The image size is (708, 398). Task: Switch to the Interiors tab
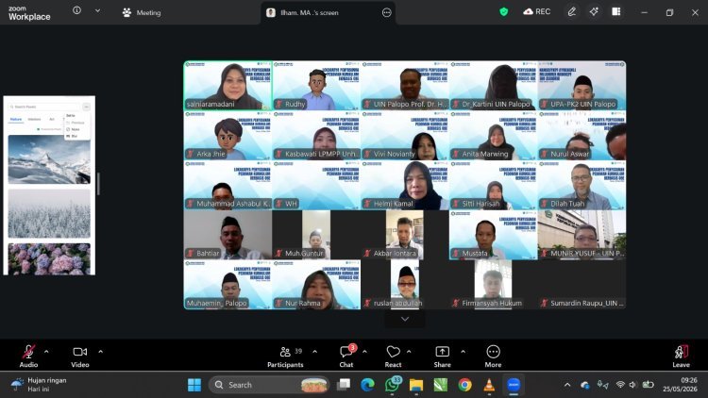34,119
